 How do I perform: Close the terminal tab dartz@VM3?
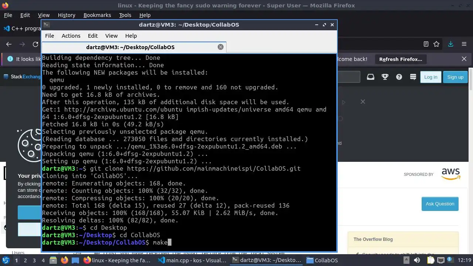point(221,47)
